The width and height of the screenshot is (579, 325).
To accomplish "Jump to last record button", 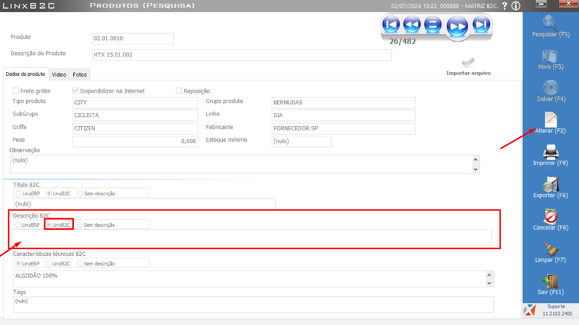I will [482, 25].
